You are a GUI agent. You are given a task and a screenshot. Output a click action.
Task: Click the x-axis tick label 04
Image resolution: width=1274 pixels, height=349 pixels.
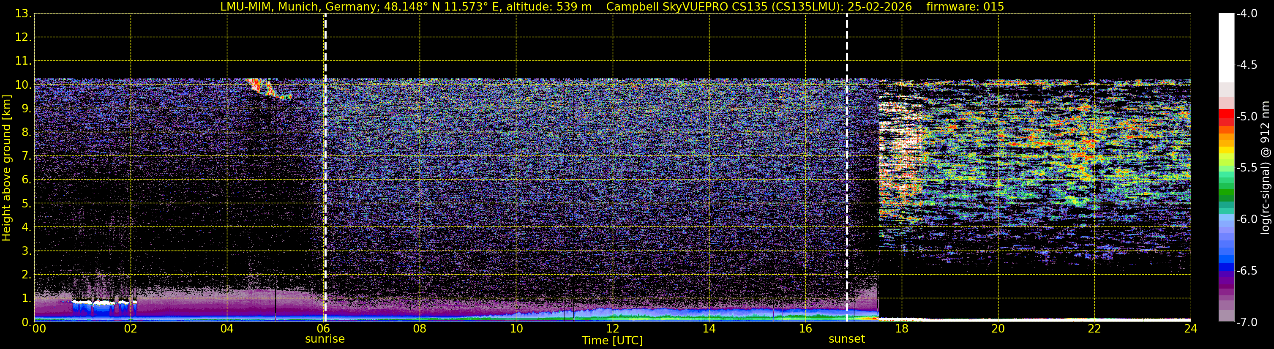227,329
